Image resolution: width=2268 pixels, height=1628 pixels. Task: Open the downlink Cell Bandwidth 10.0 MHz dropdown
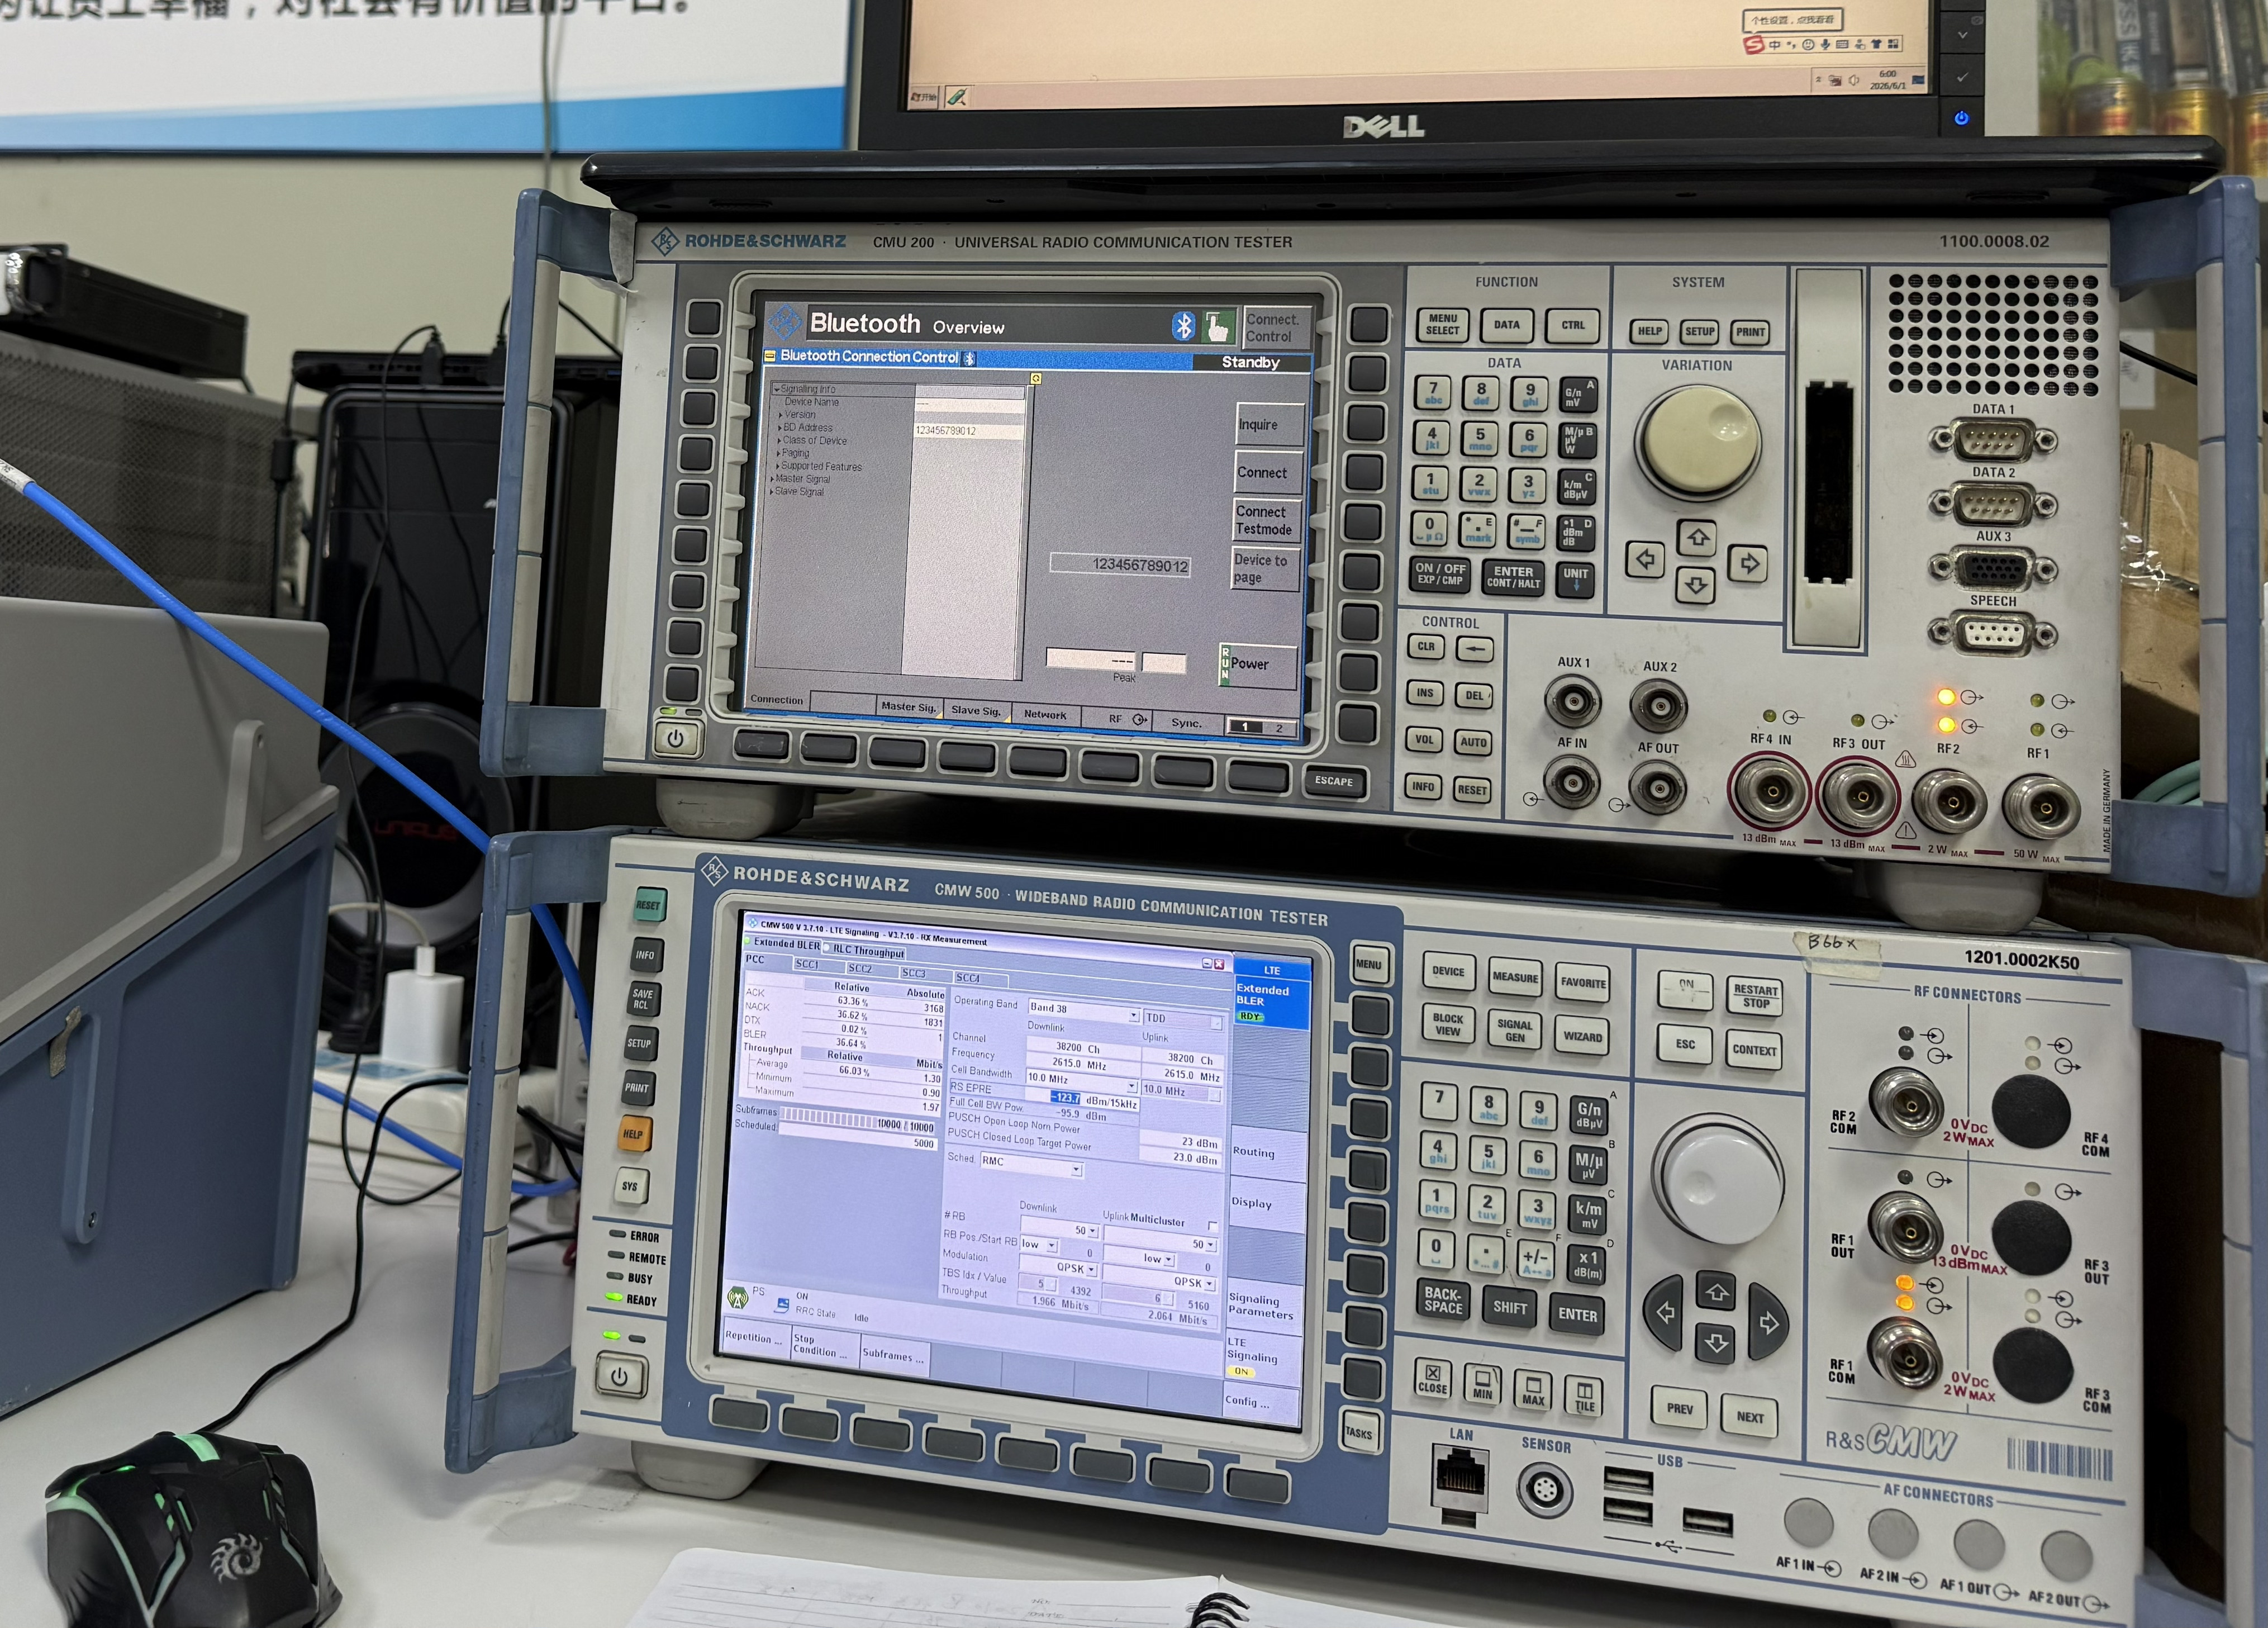coord(1082,1081)
